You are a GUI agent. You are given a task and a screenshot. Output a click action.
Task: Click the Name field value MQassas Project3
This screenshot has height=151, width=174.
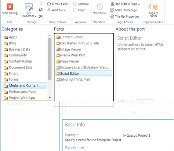137,136
